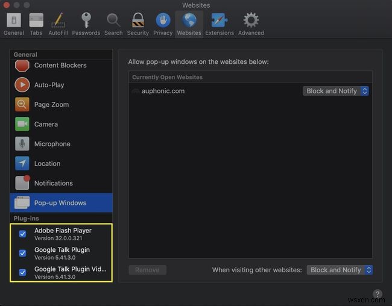This screenshot has width=392, height=306.
Task: Click the Remove button
Action: (148, 270)
